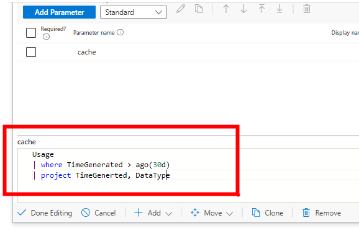
Task: Click the Display name column header
Action: pos(345,33)
